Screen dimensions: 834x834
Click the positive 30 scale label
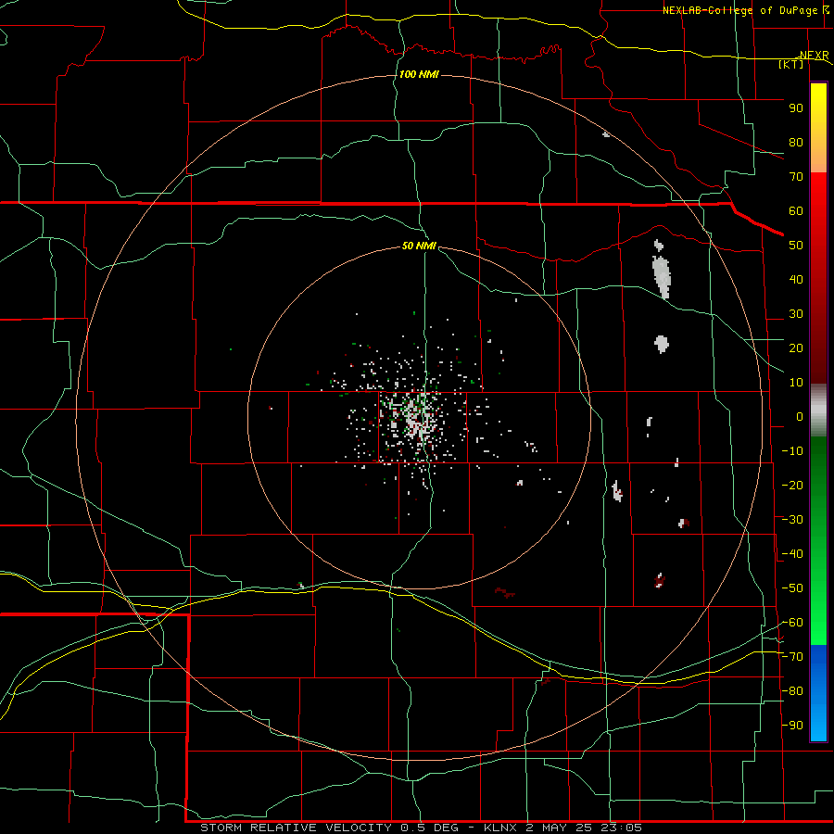coord(796,314)
